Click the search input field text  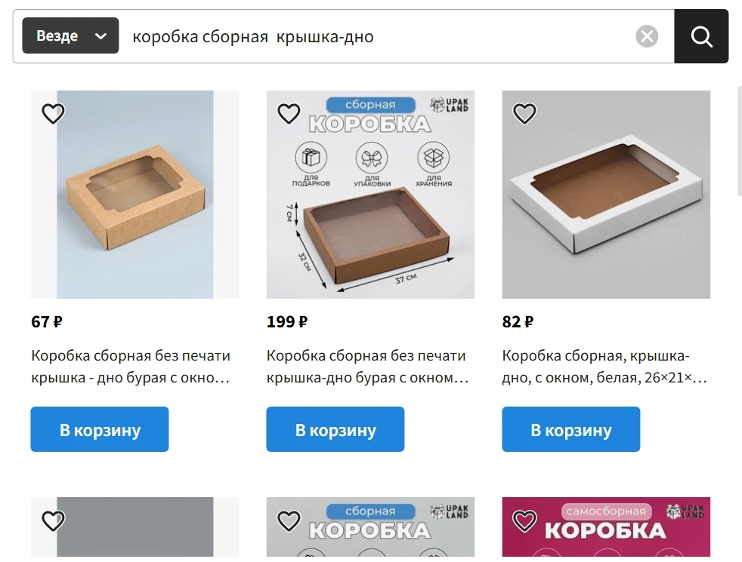[253, 36]
